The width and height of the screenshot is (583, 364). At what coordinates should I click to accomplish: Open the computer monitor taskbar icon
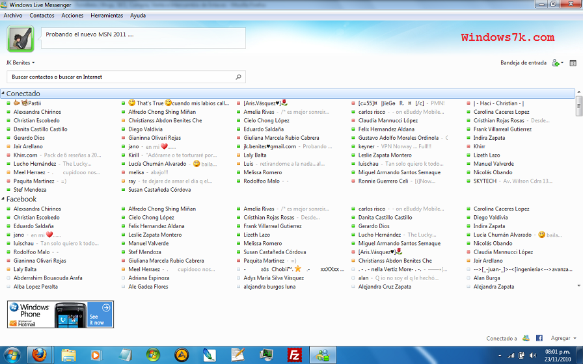266,356
